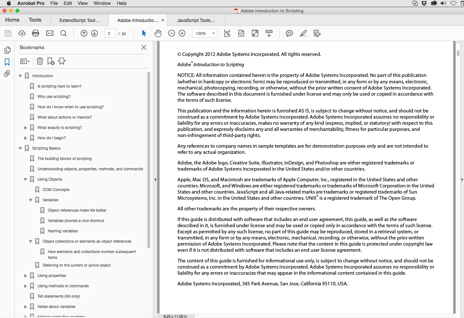This screenshot has width=464, height=318.
Task: Click the find current bookmark icon
Action: (62, 61)
